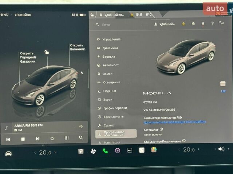The image size is (233, 174).
Task: Open the green phone app
Action: (105, 151)
